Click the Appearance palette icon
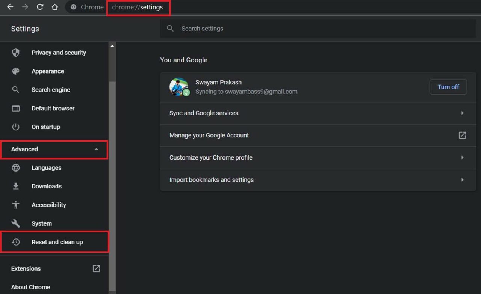Screen dimensions: 481x294 [x=16, y=71]
